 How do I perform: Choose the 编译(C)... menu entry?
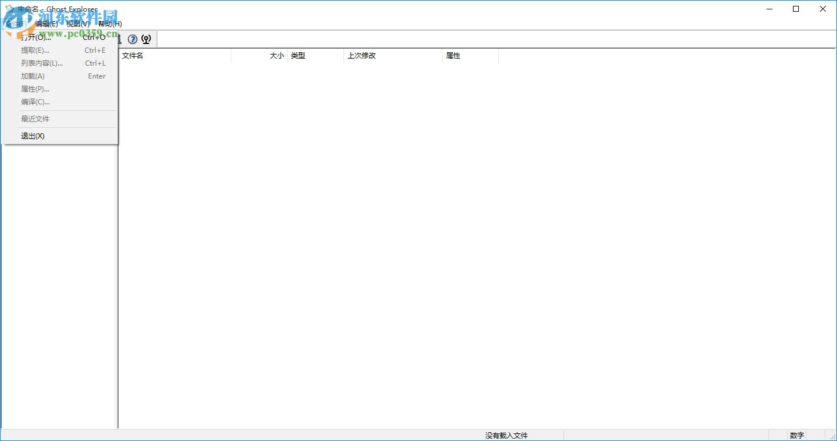coord(59,102)
